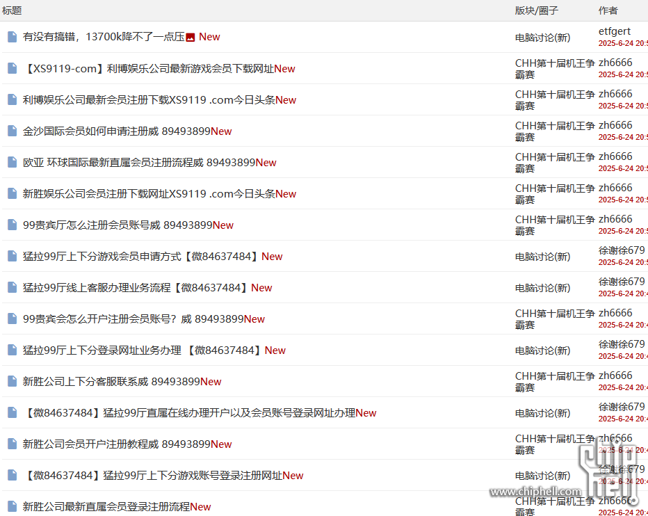Click timestamp under etfgert
Image resolution: width=648 pixels, height=516 pixels.
[623, 43]
